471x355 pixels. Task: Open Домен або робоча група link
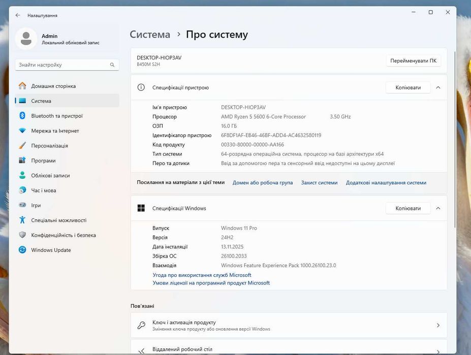[x=263, y=182]
